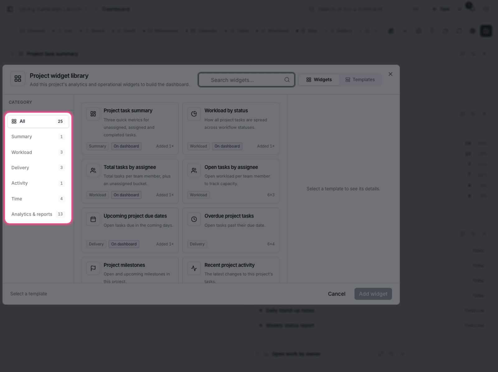Image resolution: width=498 pixels, height=372 pixels.
Task: Filter widgets by the Summary category
Action: 38,137
